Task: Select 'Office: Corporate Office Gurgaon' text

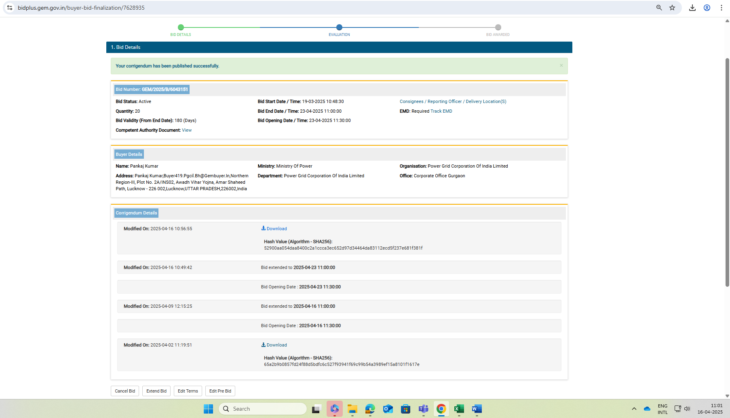Action: 433,176
